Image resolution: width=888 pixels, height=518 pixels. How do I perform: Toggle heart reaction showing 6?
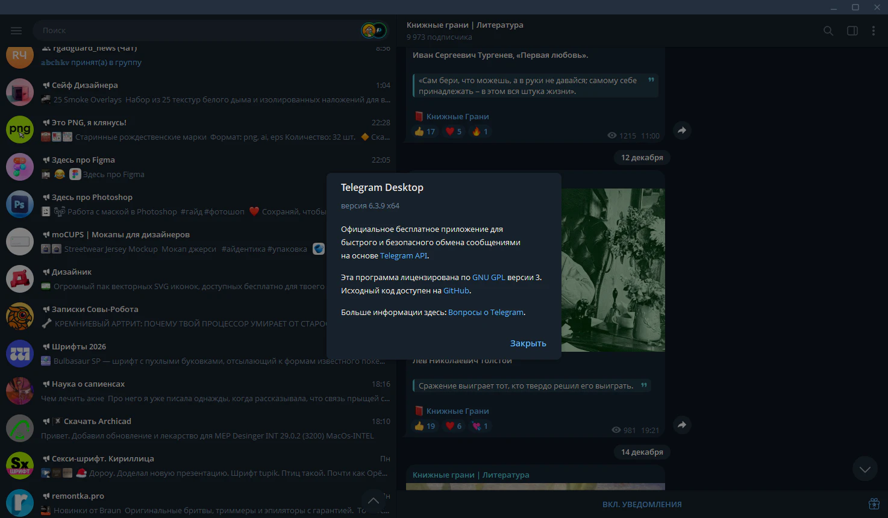tap(453, 426)
